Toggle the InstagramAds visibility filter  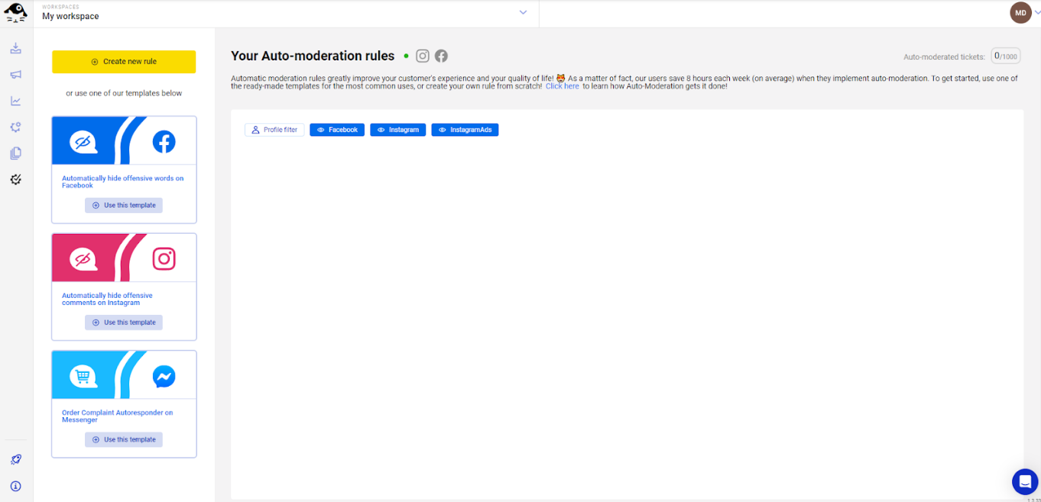[465, 130]
